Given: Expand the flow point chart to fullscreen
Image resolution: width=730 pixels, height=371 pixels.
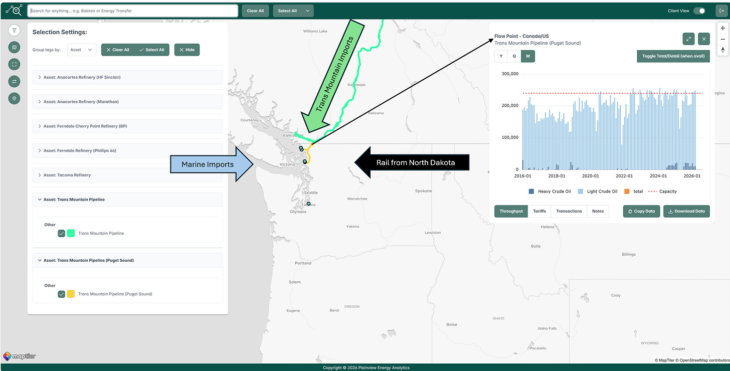Looking at the screenshot, I should coord(689,39).
